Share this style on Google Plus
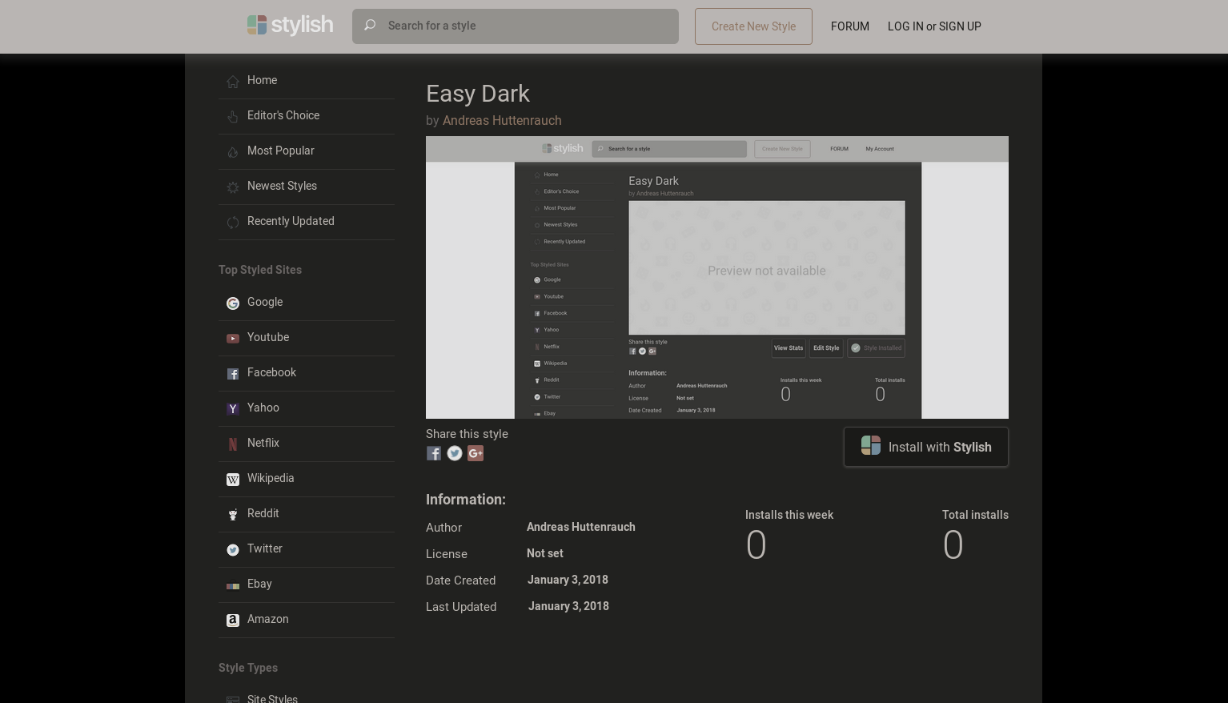The height and width of the screenshot is (703, 1228). (476, 453)
